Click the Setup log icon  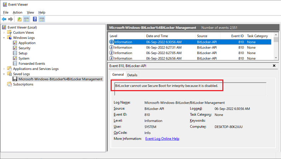pos(15,53)
